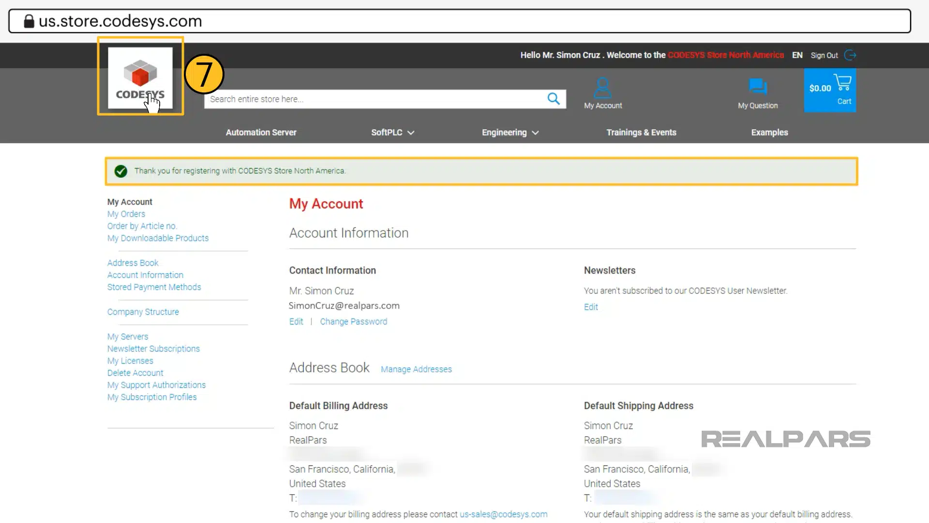Expand the SoftPLC dropdown menu
Screen dimensions: 929x523
pyautogui.click(x=392, y=132)
